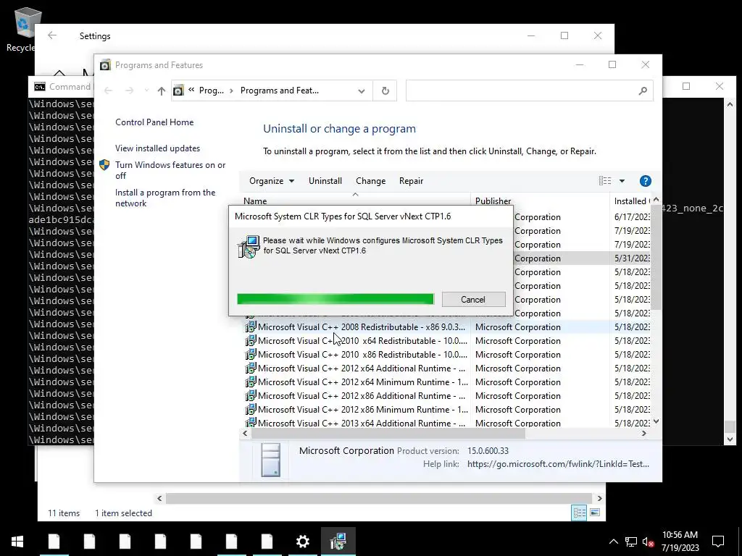Refresh the Programs and Features list
This screenshot has height=556, width=742.
[385, 90]
